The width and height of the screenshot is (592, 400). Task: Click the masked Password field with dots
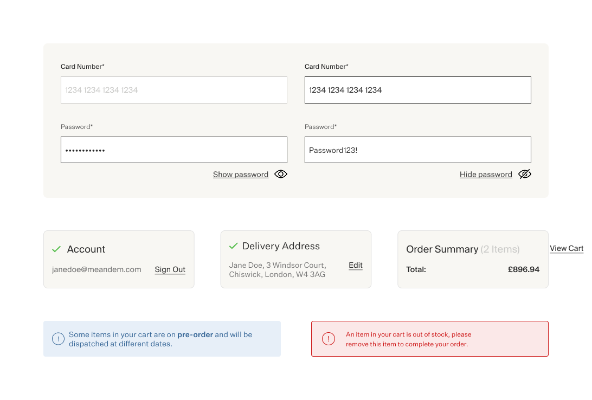point(173,150)
